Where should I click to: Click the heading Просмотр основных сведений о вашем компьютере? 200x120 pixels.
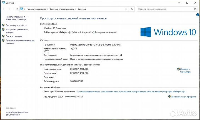tap(73, 18)
